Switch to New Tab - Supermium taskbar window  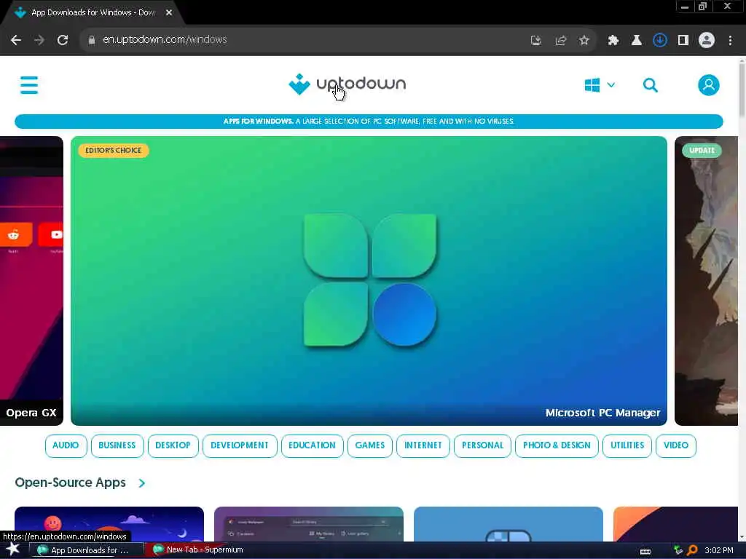tap(203, 550)
